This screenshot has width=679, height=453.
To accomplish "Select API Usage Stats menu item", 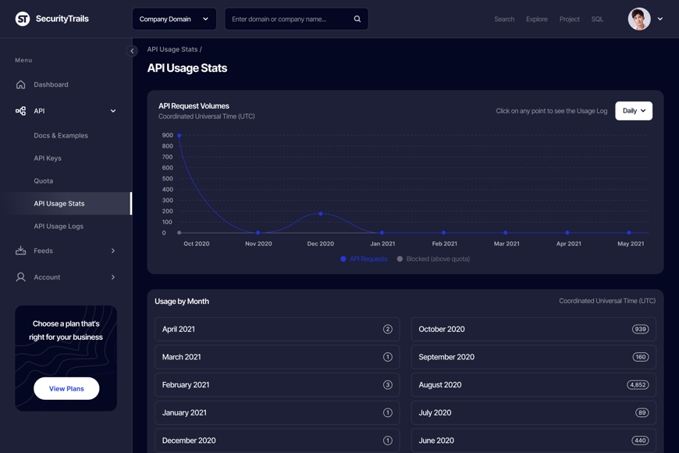I will click(66, 203).
